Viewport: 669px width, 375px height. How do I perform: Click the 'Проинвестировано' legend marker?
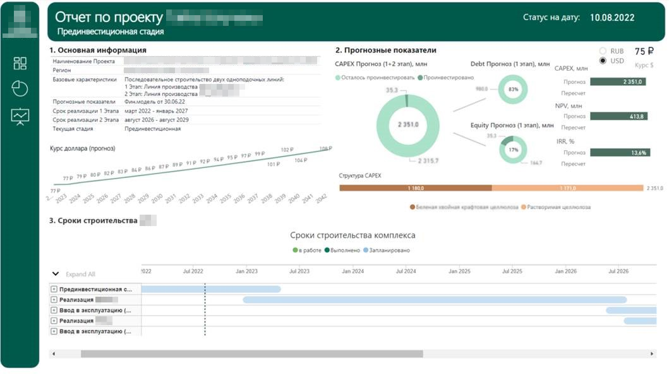[x=420, y=78]
